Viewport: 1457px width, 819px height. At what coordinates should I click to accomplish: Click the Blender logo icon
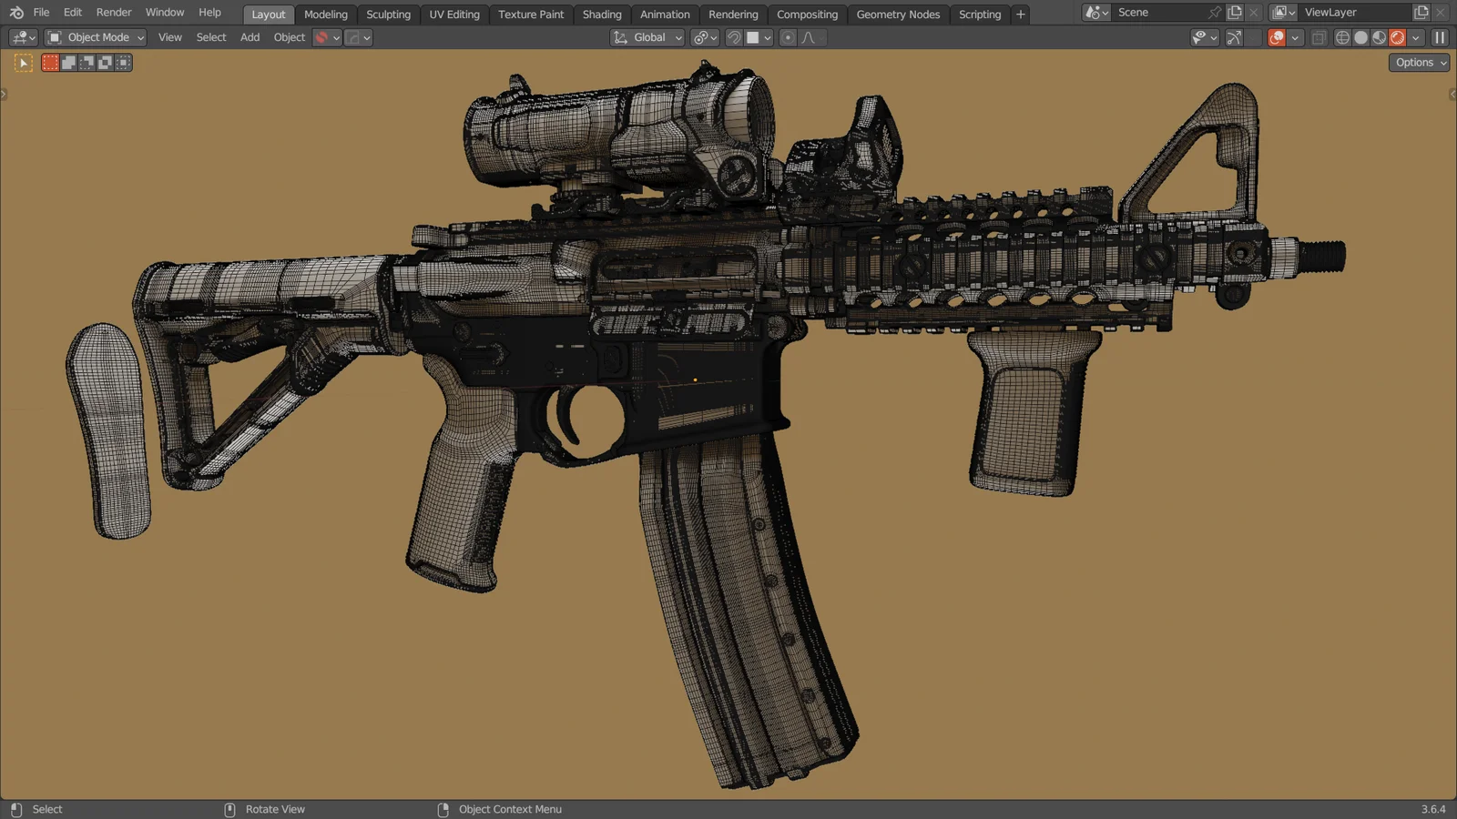point(15,12)
